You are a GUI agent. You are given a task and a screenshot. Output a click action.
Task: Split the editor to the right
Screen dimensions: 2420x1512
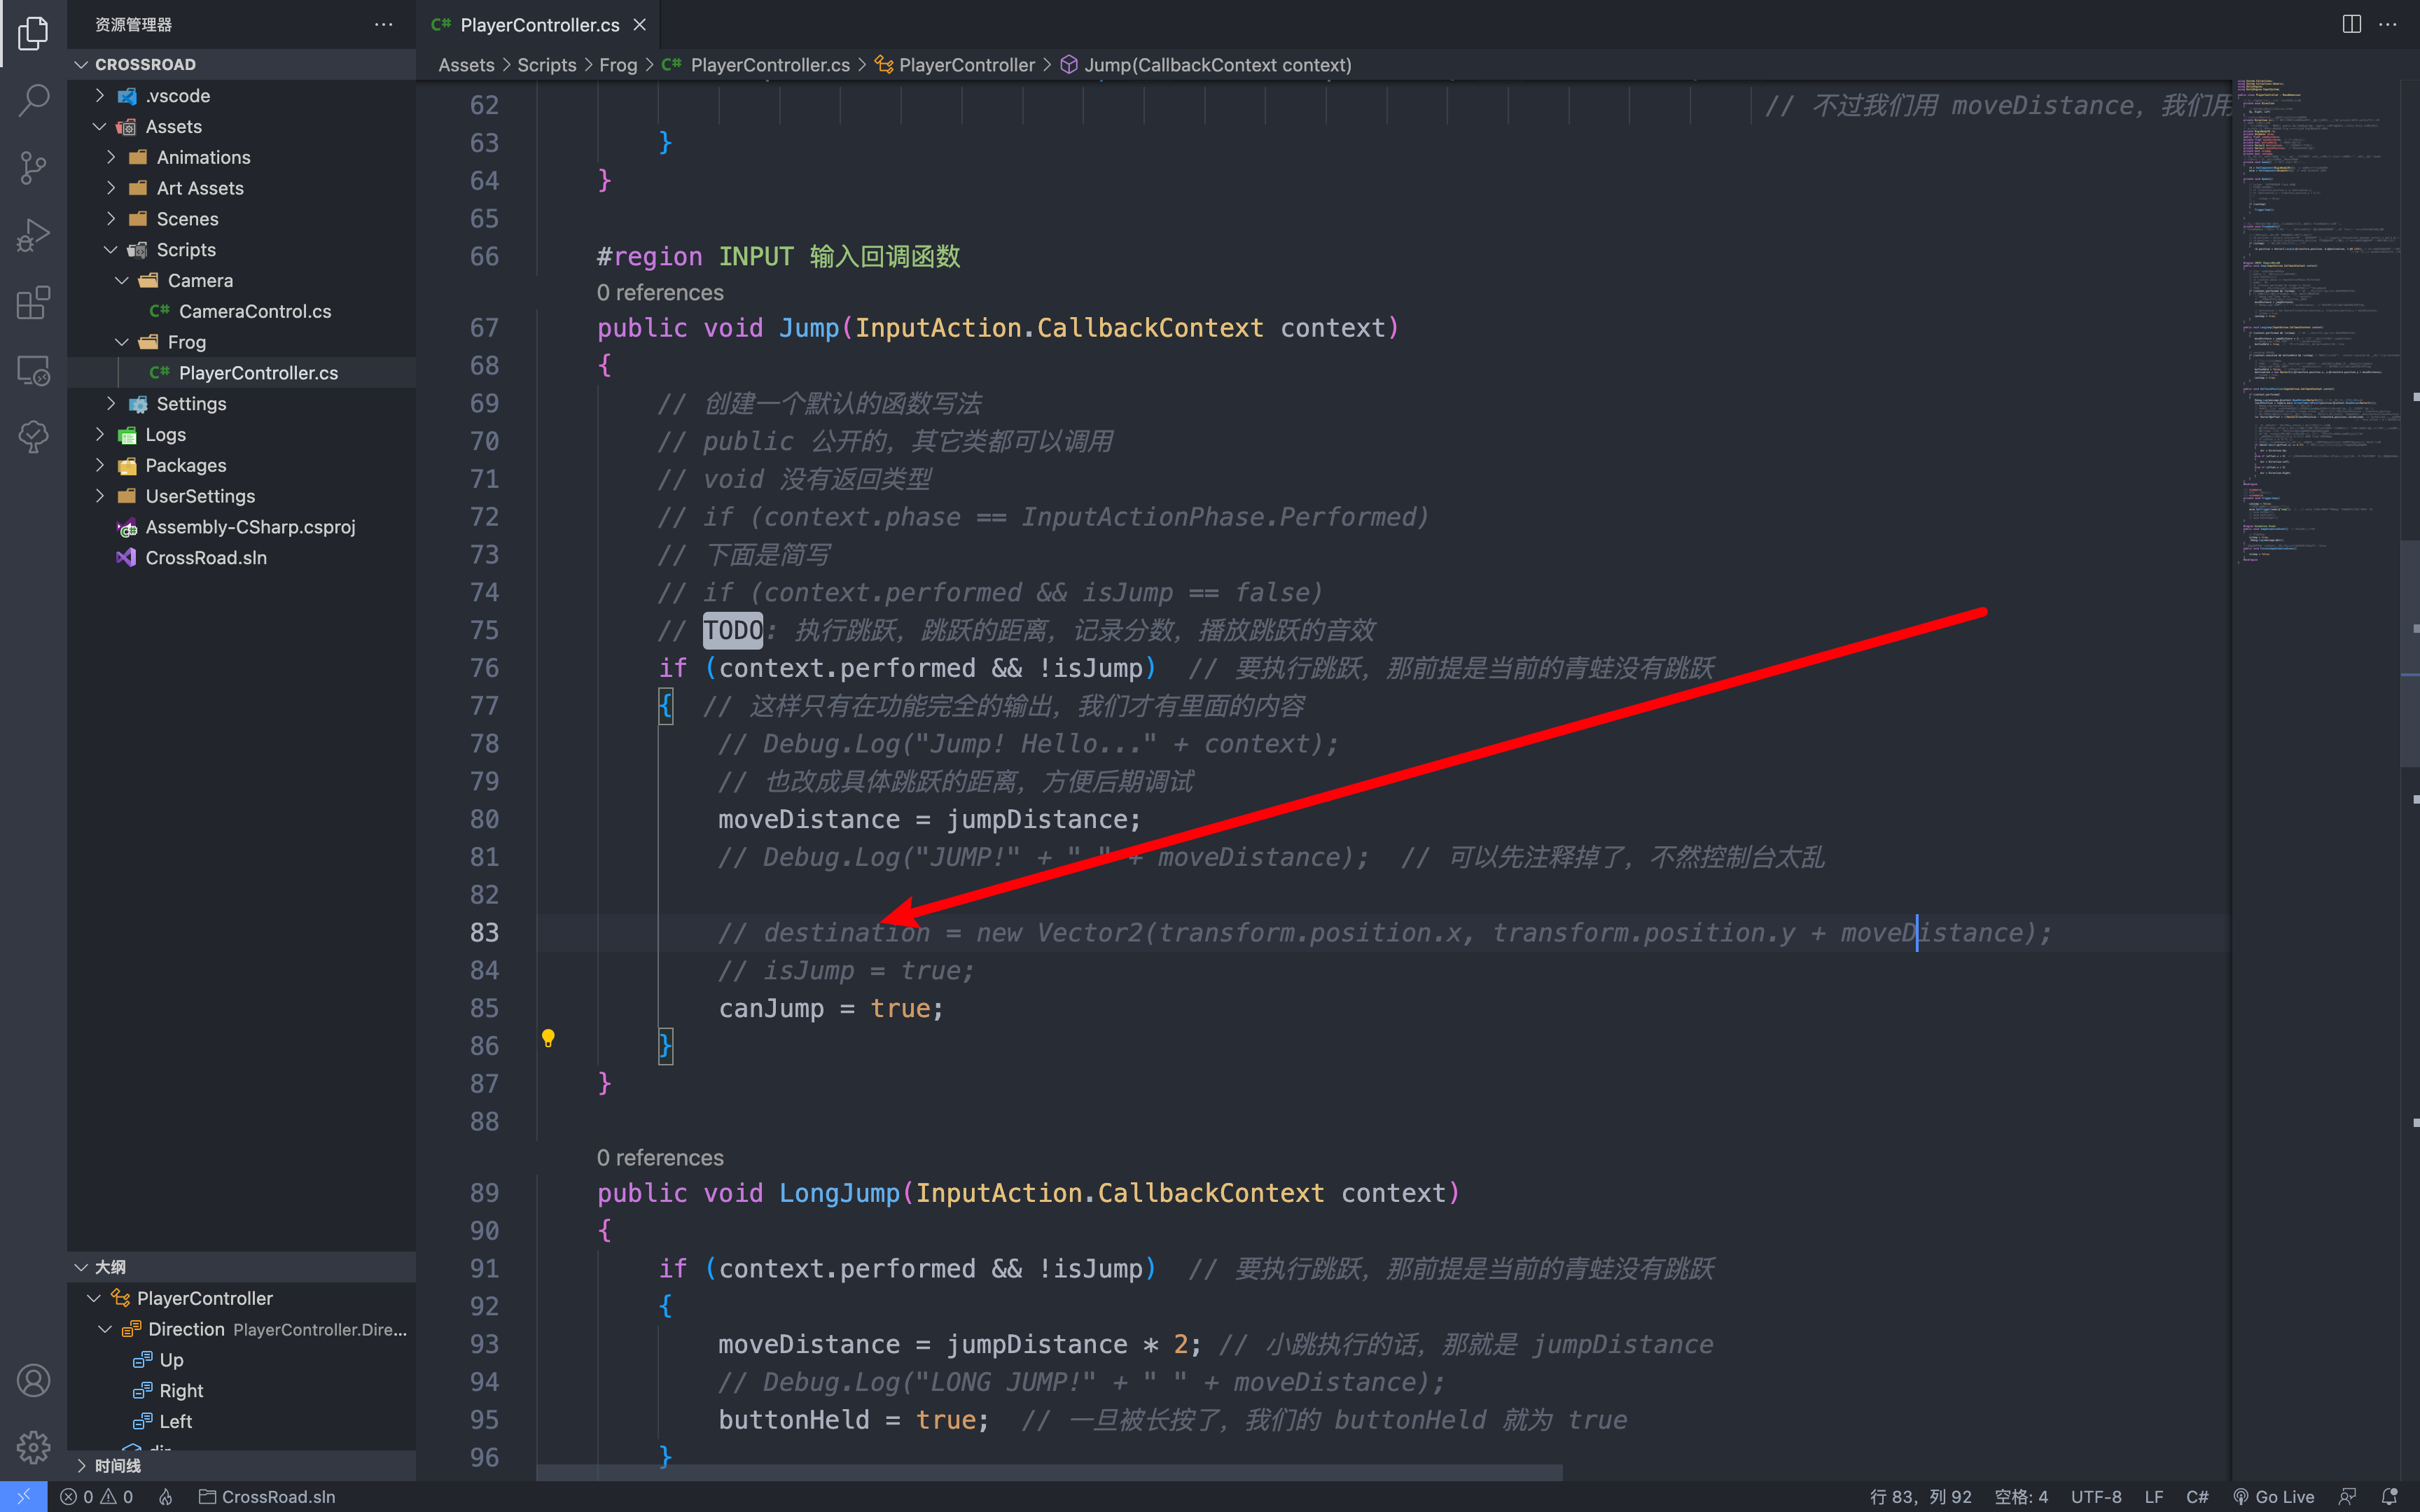click(x=2352, y=24)
